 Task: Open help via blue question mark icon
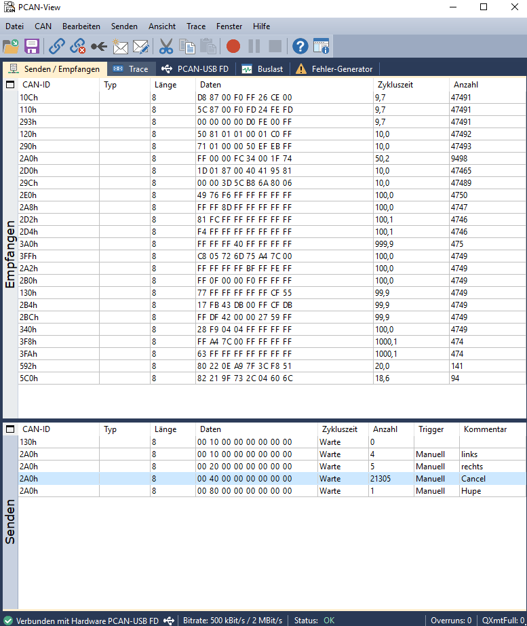[x=300, y=46]
